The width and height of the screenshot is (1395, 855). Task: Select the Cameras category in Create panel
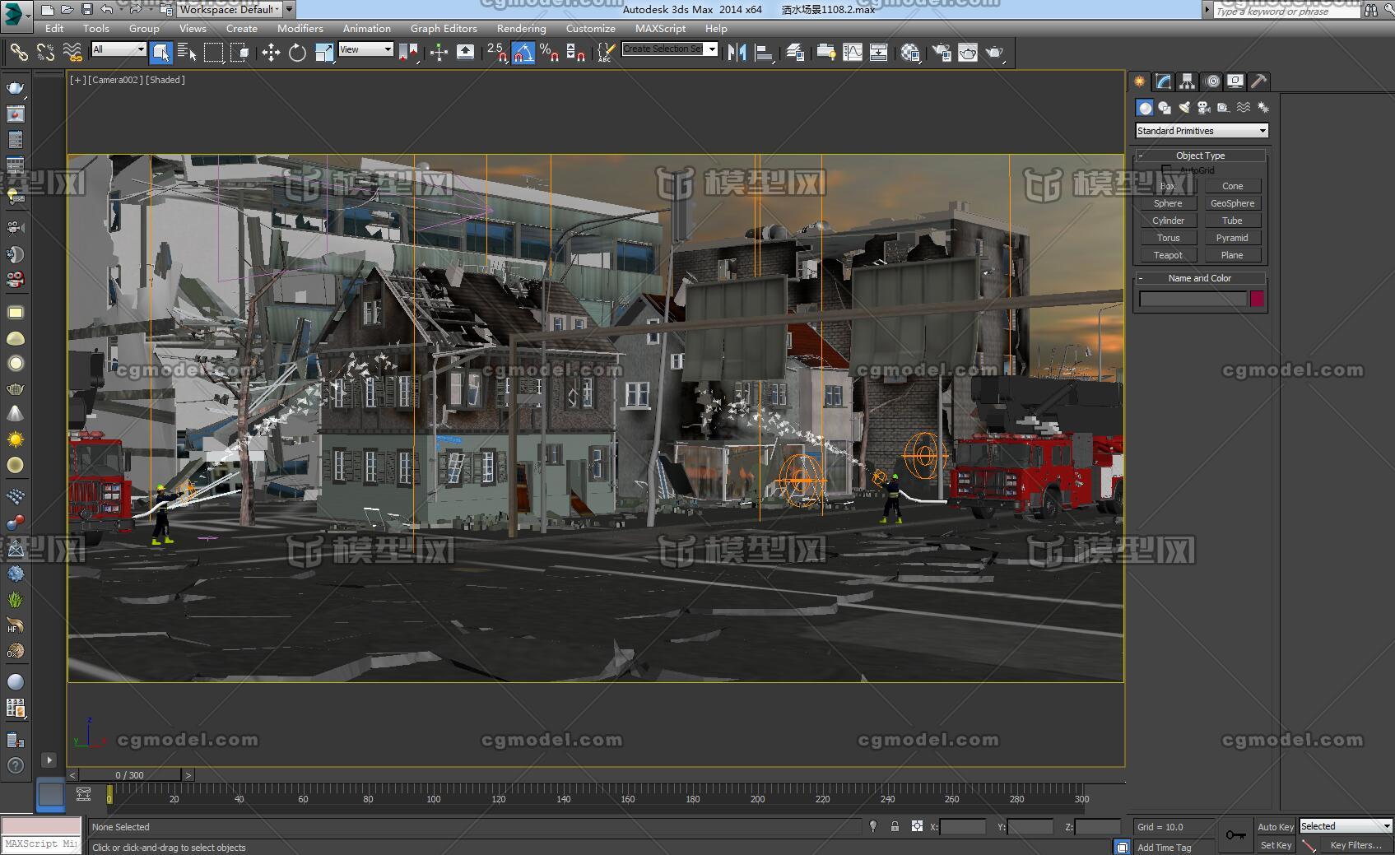click(x=1203, y=108)
